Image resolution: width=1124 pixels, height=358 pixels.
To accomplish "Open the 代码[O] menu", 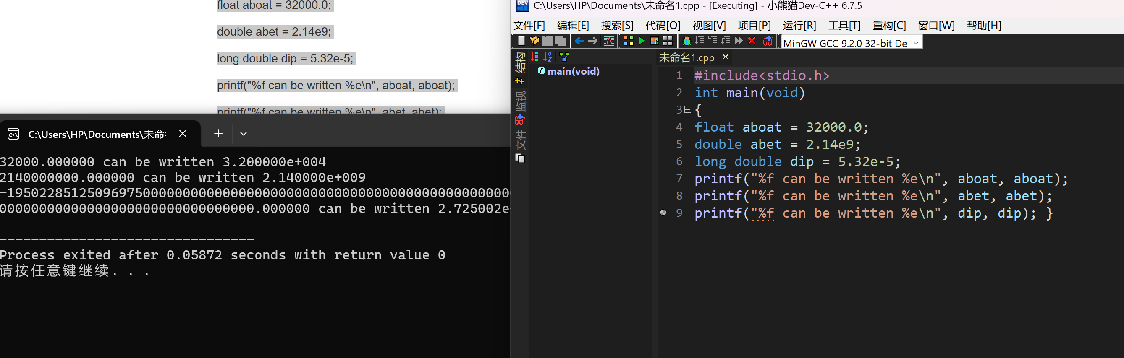I will point(663,25).
